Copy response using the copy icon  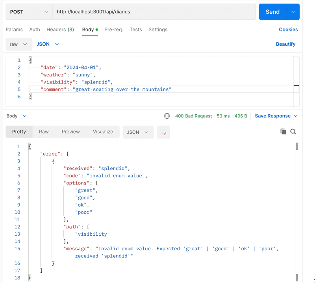[283, 132]
